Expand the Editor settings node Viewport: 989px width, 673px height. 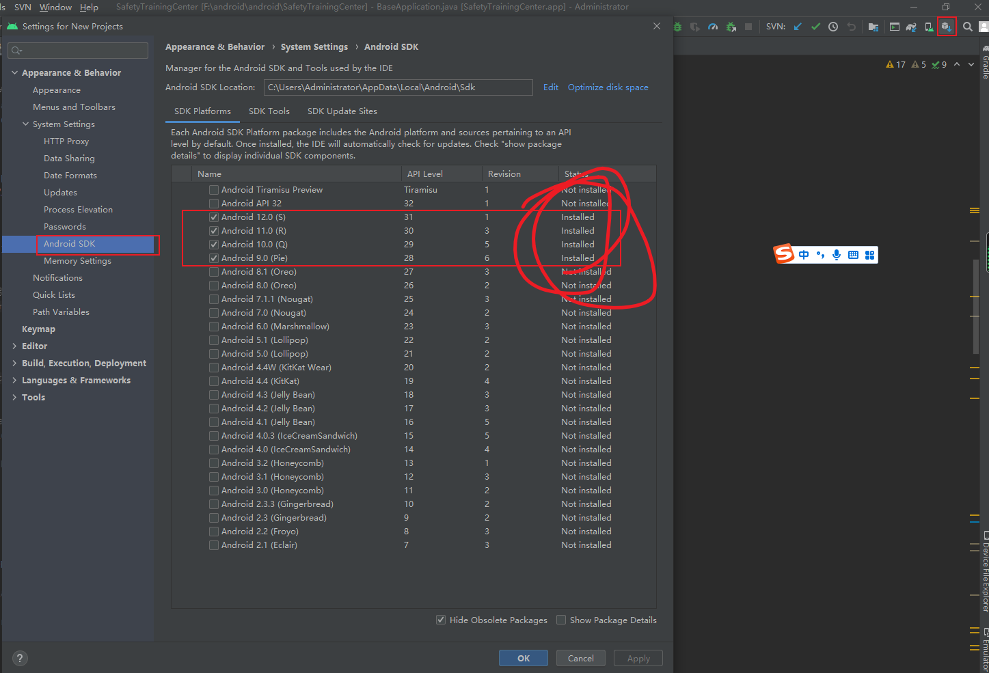14,346
